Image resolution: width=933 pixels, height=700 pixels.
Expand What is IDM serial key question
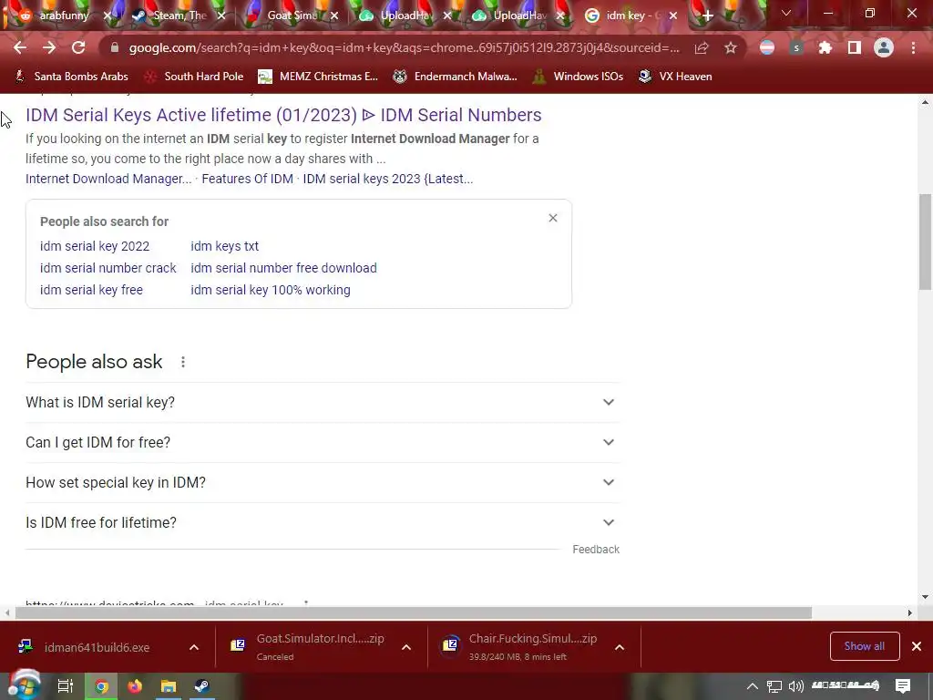coord(323,402)
